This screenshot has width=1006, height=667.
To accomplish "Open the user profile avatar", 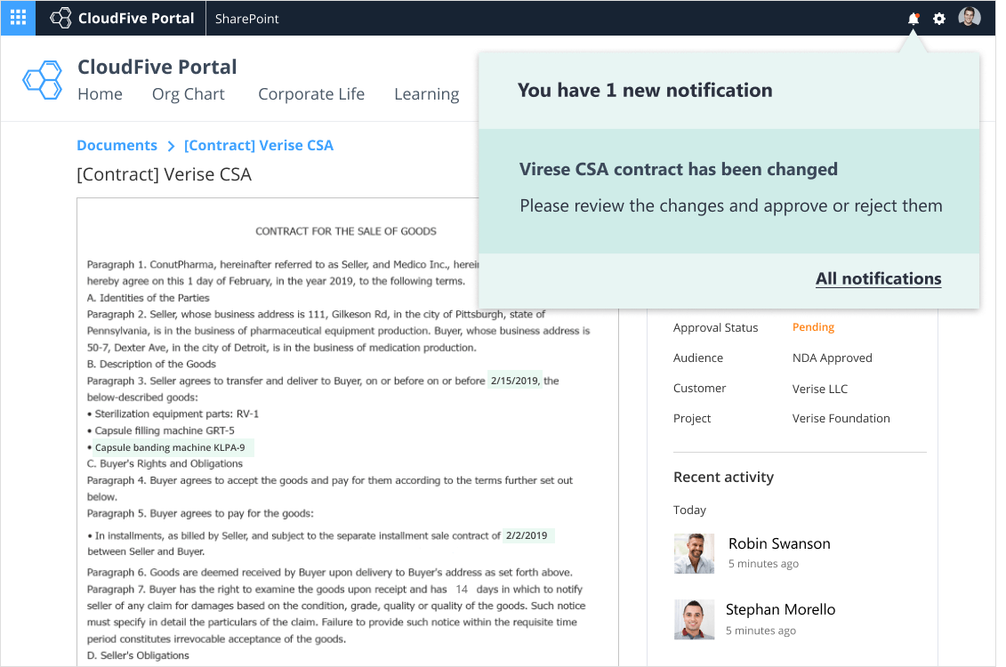I will click(970, 18).
